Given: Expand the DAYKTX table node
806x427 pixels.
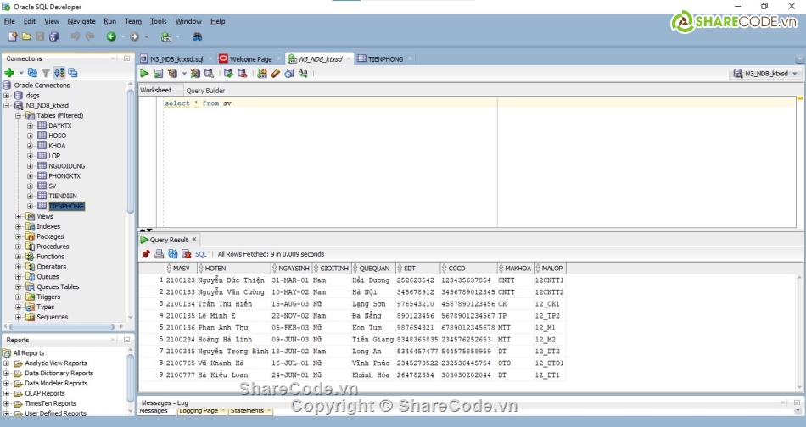Looking at the screenshot, I should click(30, 125).
